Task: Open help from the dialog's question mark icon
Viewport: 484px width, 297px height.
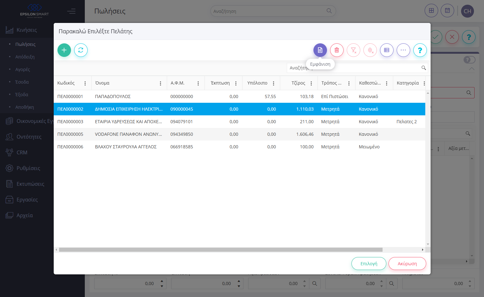Action: pos(420,50)
